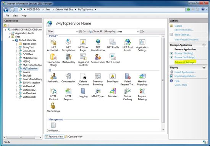Image resolution: width=210 pixels, height=146 pixels.
Task: Open Application Settings feature
Action: coord(142,45)
